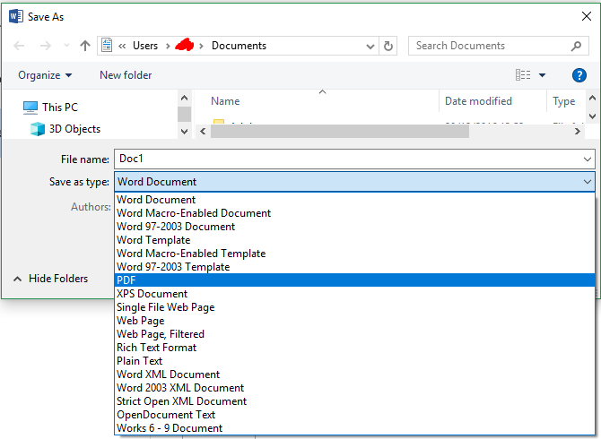
Task: Select XPS Document as the save type
Action: tap(355, 294)
